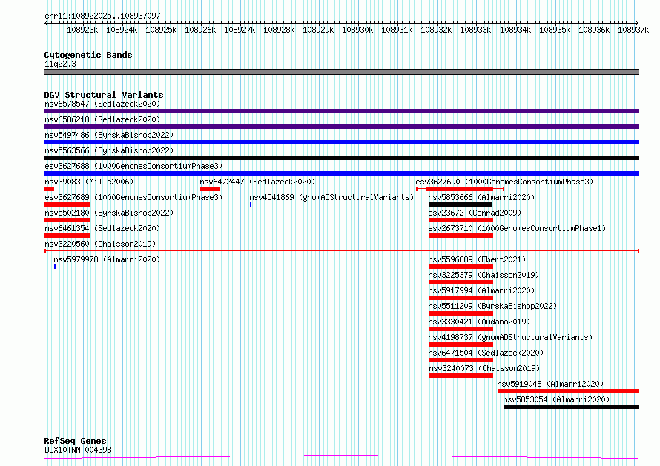The image size is (660, 466).
Task: Click the blue bar under nsv5497486
Action: pyautogui.click(x=341, y=142)
